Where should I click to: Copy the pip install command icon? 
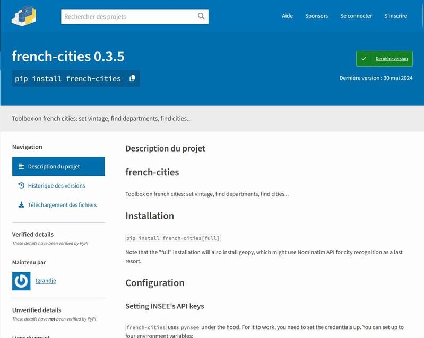click(132, 78)
